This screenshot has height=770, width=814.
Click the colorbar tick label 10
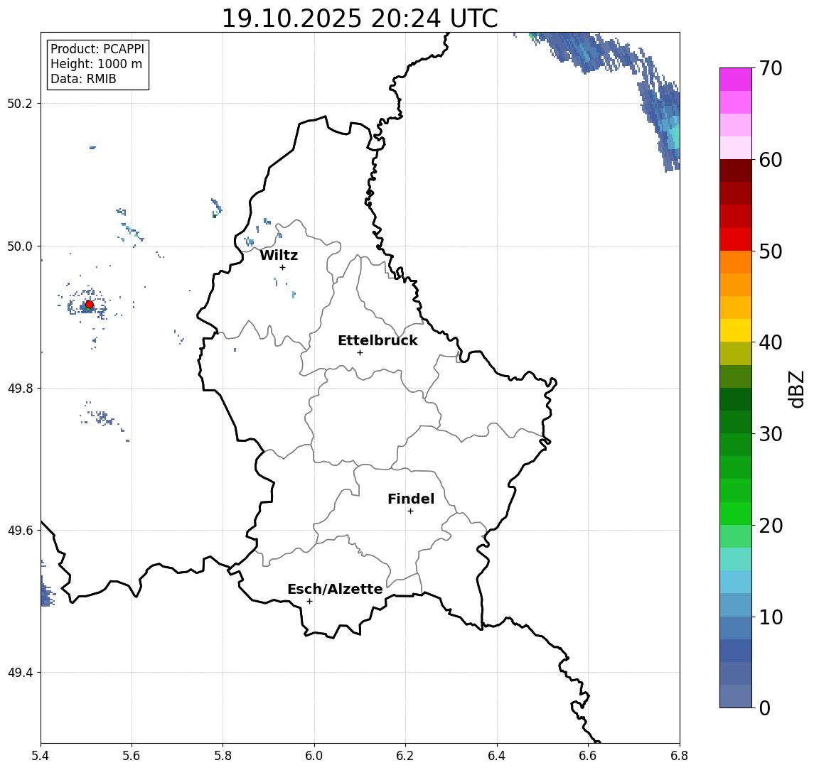[771, 617]
